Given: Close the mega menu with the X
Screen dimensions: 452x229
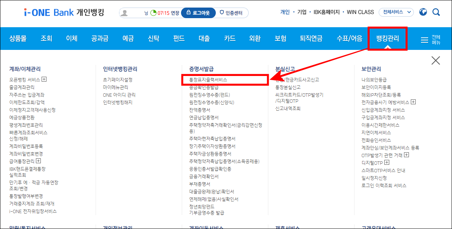Looking at the screenshot, I should (436, 60).
